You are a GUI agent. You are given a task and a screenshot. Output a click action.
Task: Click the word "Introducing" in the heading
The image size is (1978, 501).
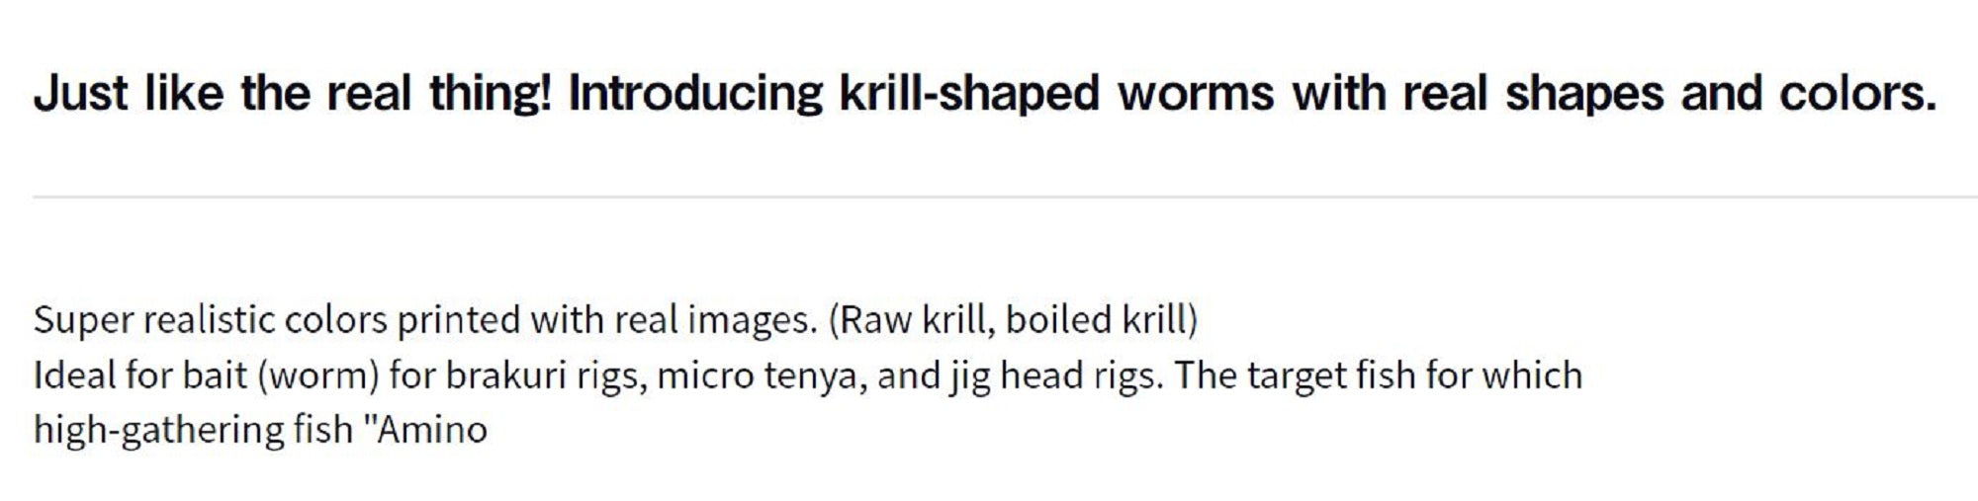(695, 94)
